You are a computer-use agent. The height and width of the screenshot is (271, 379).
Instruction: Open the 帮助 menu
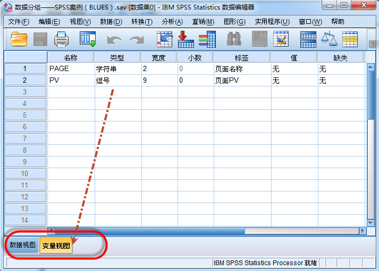point(338,22)
